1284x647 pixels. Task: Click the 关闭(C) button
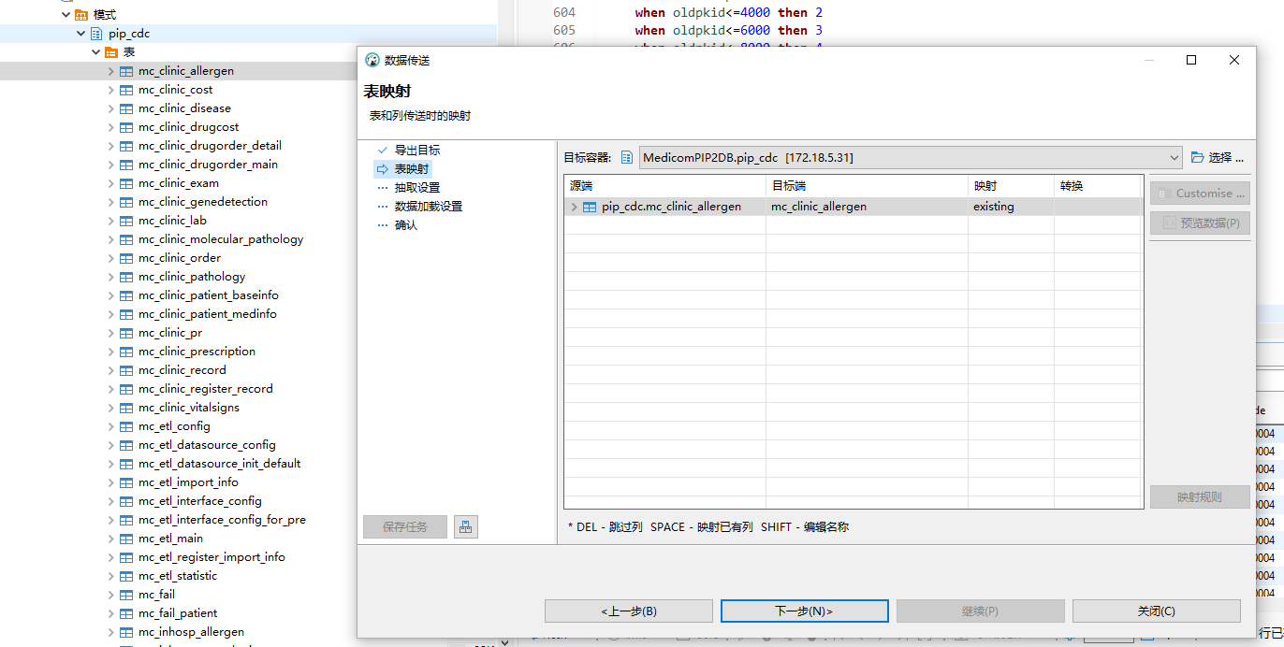1156,611
